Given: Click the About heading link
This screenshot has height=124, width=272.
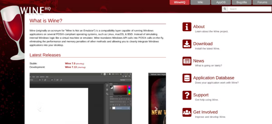Looking at the screenshot, I should pyautogui.click(x=199, y=27).
